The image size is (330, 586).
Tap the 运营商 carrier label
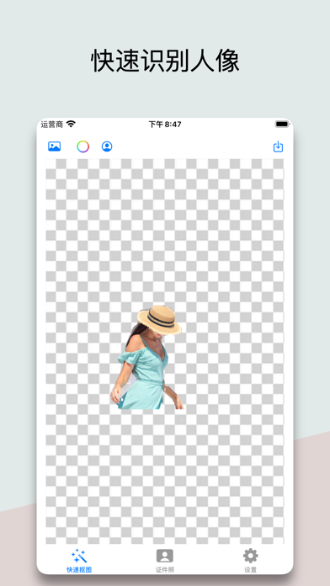[52, 125]
